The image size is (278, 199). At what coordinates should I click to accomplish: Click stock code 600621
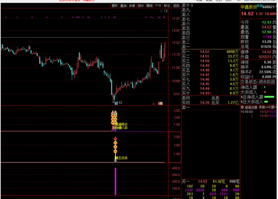pos(268,7)
